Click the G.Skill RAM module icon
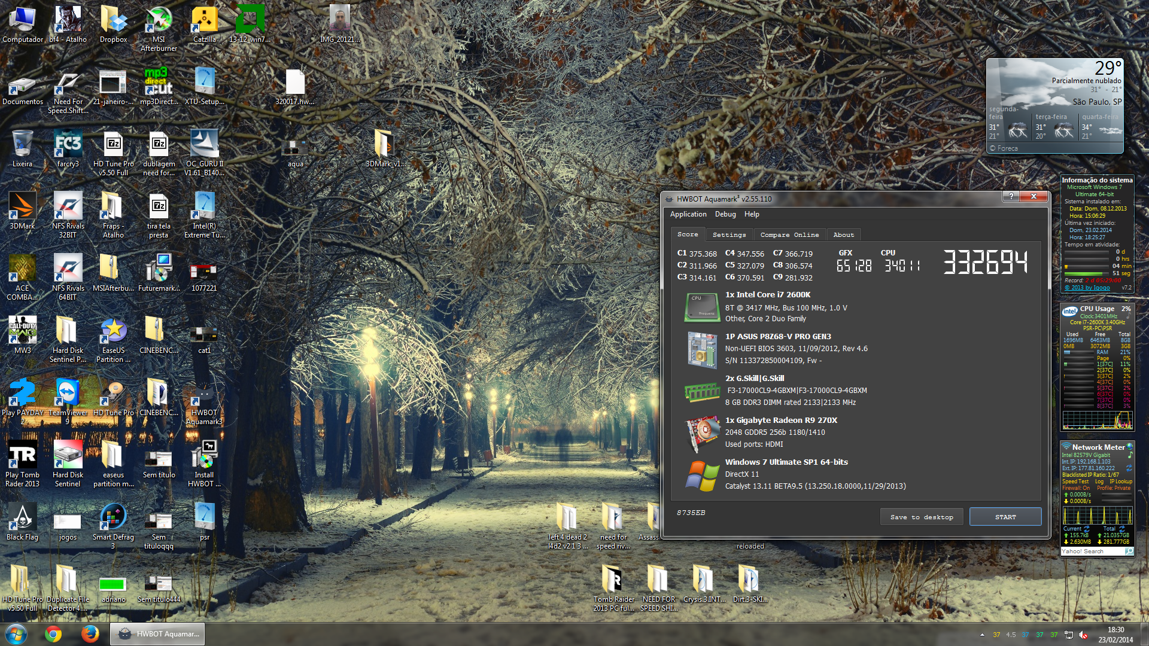Screen dimensions: 1149x646 701,392
